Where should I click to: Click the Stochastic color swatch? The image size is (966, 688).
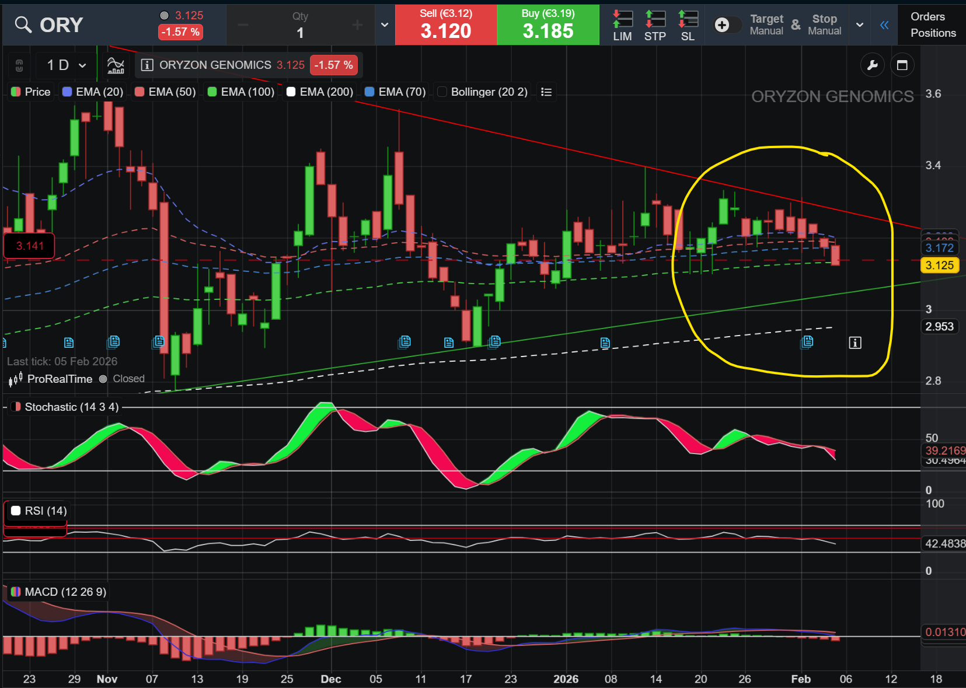pyautogui.click(x=16, y=407)
